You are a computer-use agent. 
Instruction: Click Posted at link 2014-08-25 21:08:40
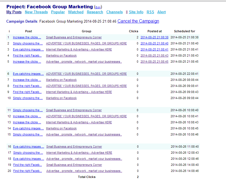(x=154, y=43)
